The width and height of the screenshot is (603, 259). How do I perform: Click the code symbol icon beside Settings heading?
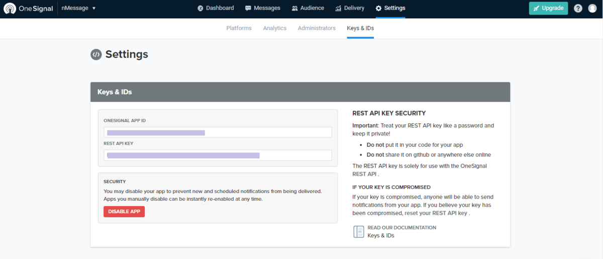[96, 55]
